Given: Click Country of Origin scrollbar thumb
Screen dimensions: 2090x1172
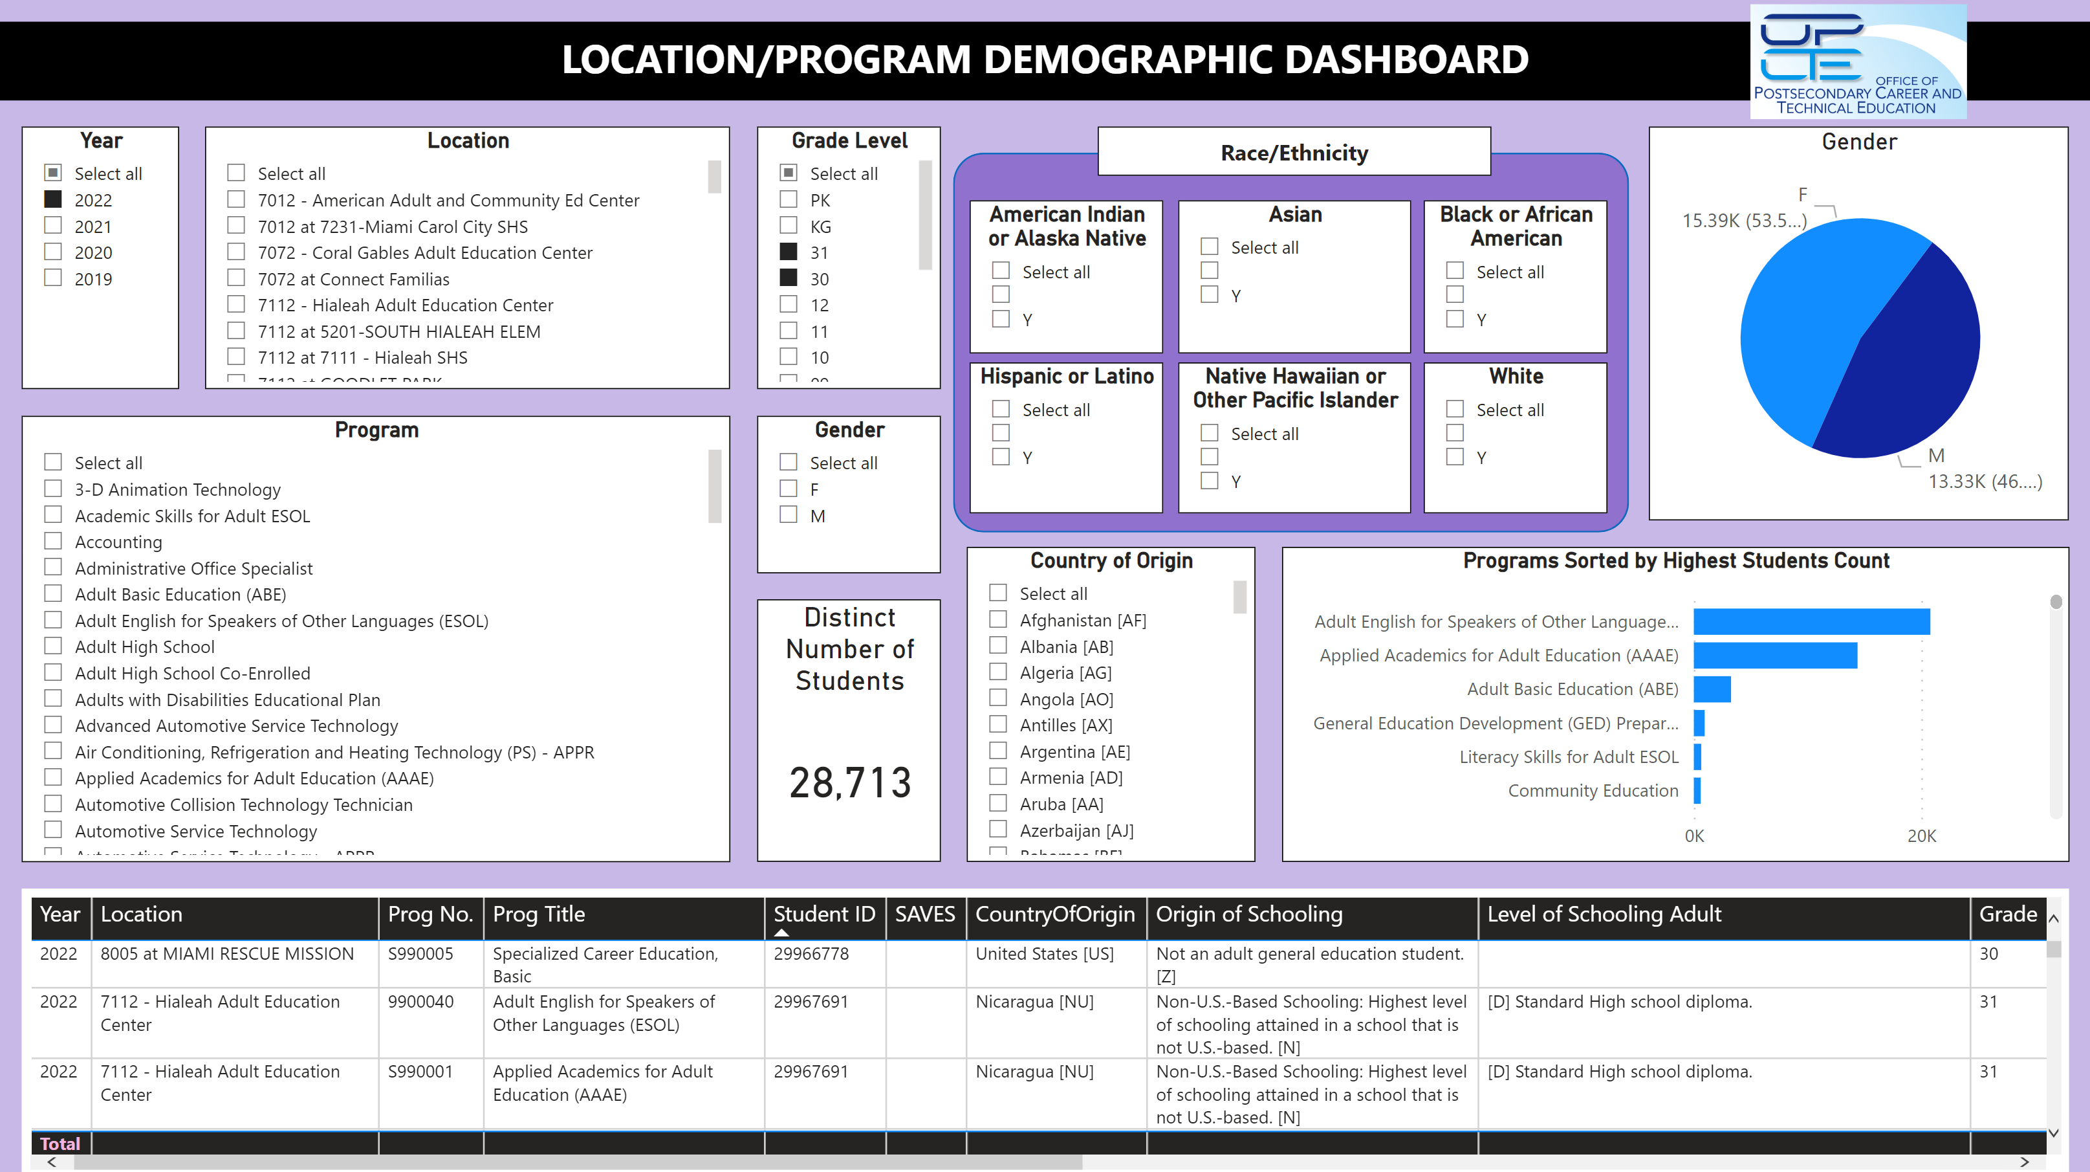Looking at the screenshot, I should tap(1240, 597).
